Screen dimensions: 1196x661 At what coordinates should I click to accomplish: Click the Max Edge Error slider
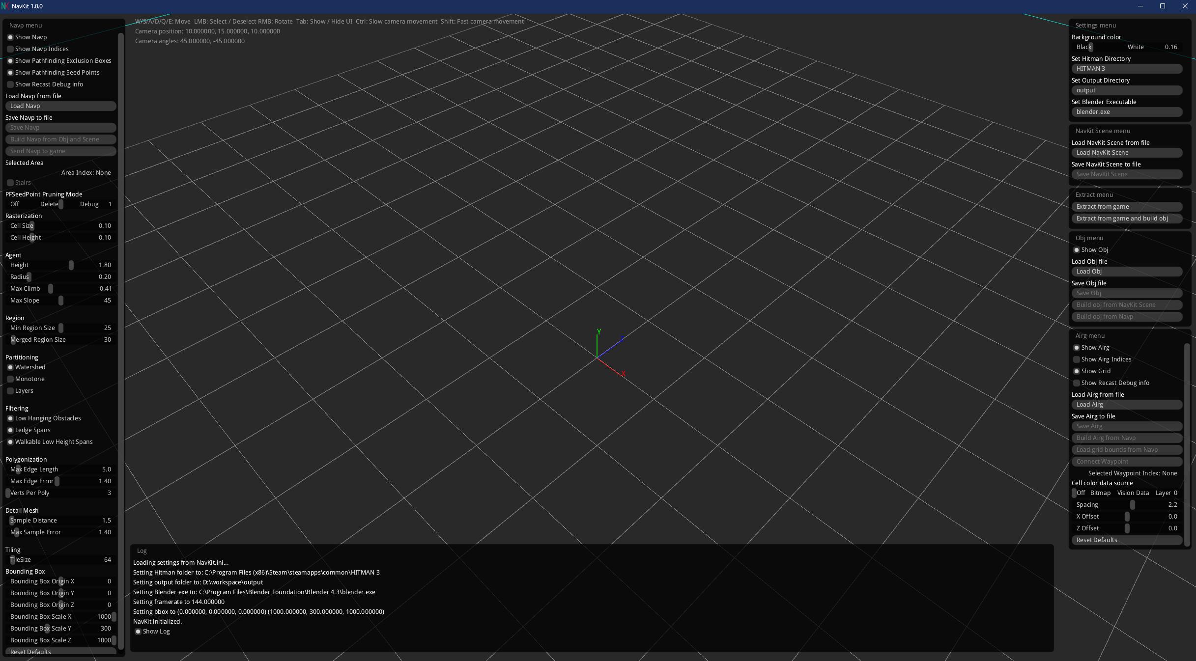[61, 481]
